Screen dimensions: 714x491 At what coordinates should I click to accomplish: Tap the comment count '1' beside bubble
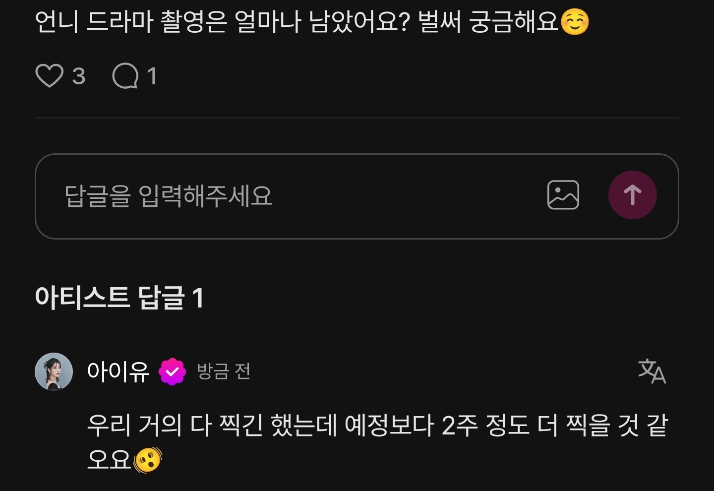[152, 76]
